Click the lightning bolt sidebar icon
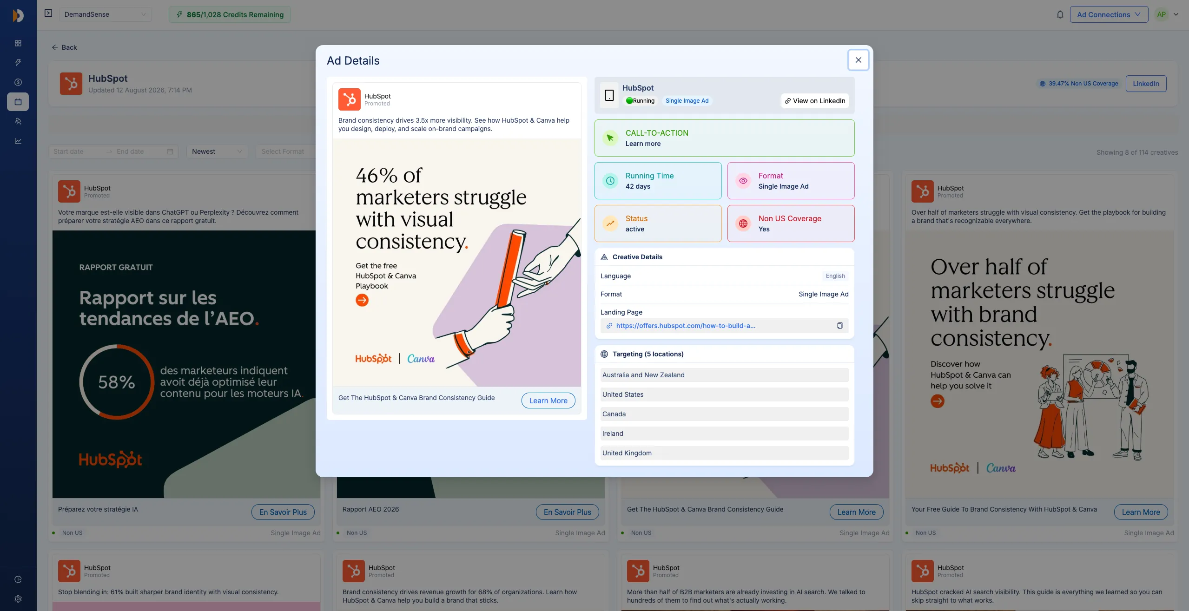 pyautogui.click(x=18, y=63)
